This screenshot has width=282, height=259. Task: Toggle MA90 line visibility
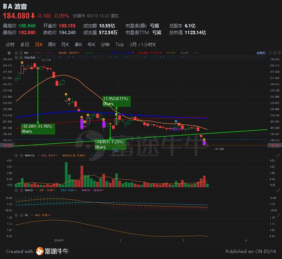click(x=185, y=53)
